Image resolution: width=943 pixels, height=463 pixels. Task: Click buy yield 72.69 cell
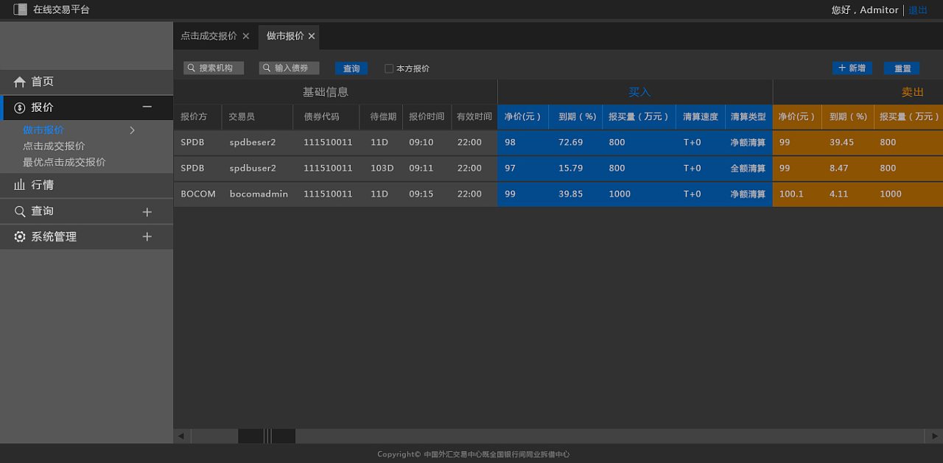(571, 142)
